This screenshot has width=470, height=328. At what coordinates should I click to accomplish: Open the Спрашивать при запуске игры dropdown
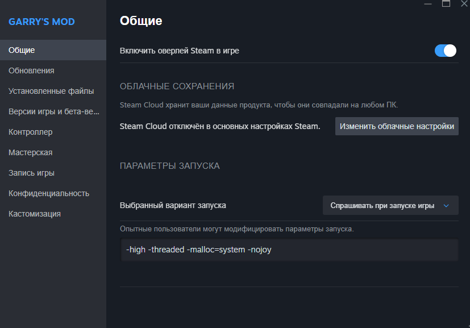point(390,205)
